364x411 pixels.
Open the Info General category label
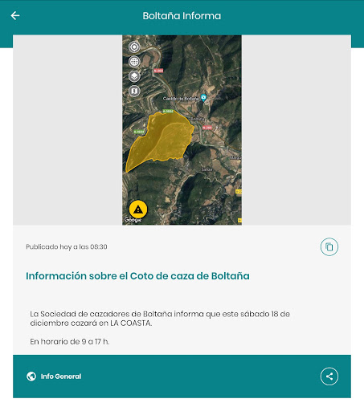[61, 376]
